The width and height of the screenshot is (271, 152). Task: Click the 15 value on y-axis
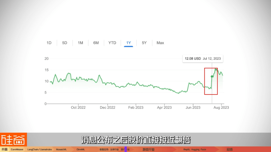tap(46, 70)
